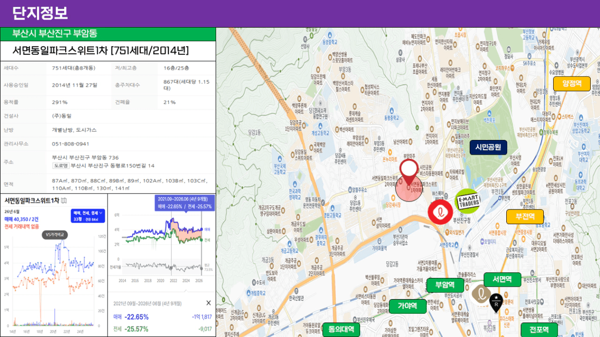Select the green 전포역 station label
Viewport: 600px width, 337px height.
pos(539,330)
